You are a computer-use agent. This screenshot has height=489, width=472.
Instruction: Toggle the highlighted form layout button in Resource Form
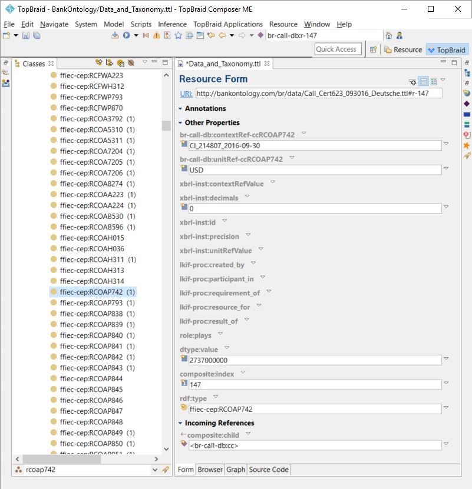423,81
